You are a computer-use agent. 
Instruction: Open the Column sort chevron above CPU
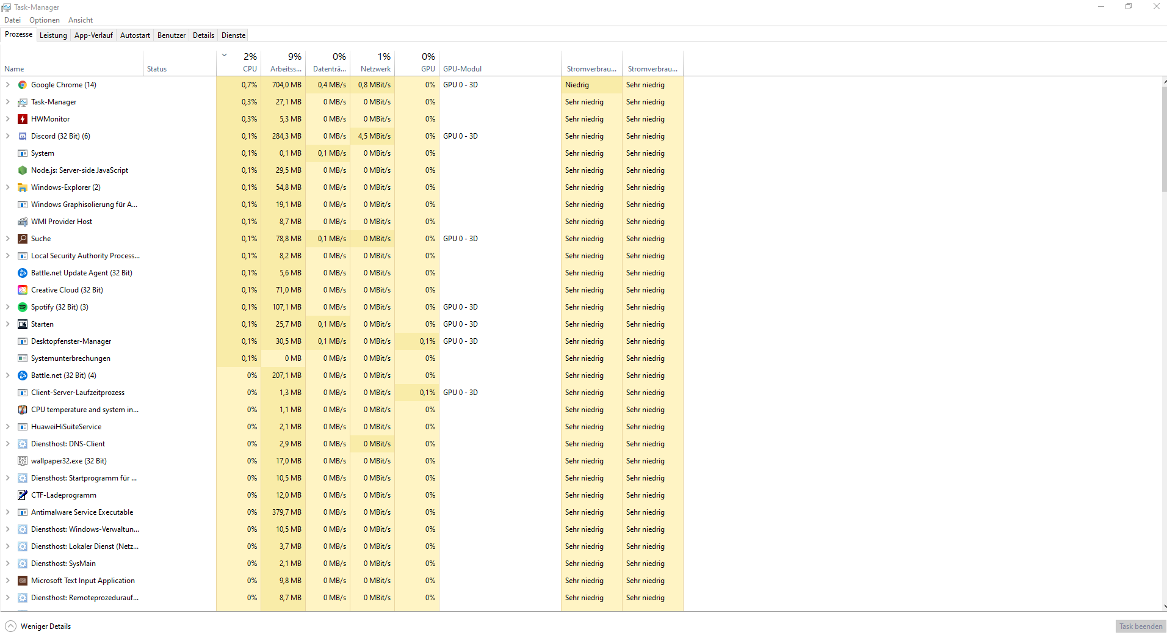pos(225,55)
